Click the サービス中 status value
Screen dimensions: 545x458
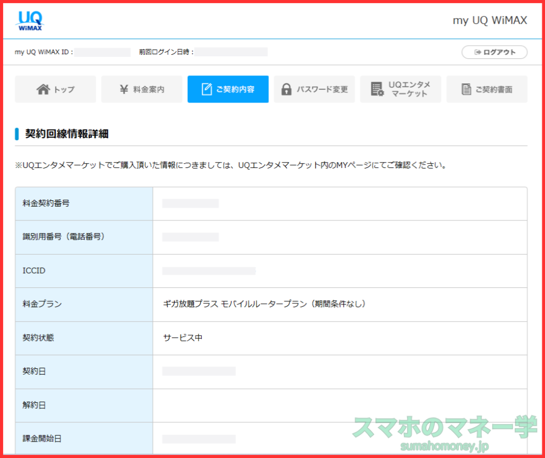point(183,337)
